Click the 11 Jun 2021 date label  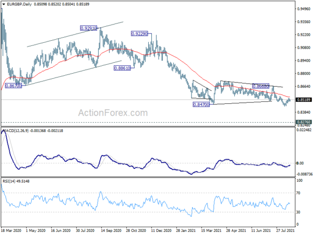(x=261, y=230)
